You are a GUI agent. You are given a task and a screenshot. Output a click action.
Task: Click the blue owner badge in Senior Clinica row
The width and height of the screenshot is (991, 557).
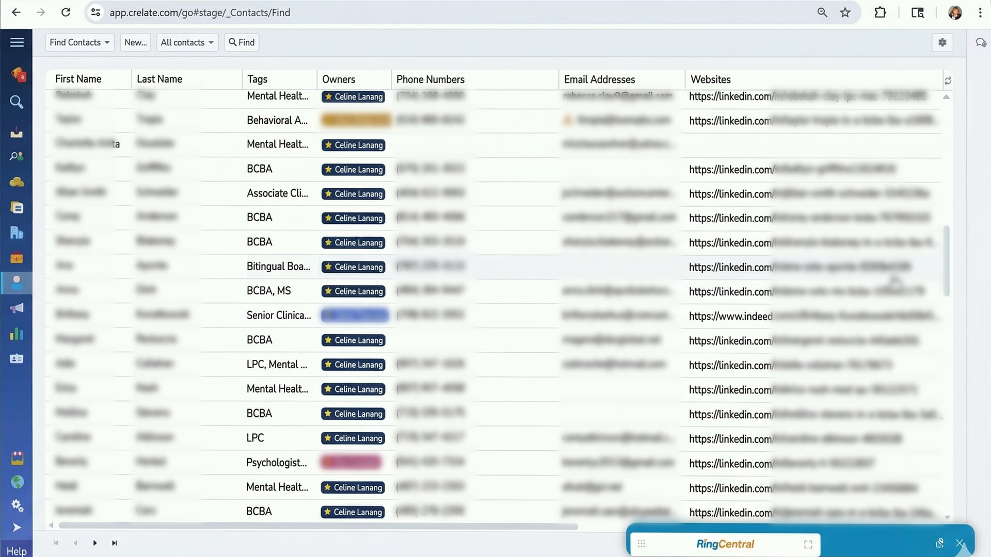click(x=355, y=315)
